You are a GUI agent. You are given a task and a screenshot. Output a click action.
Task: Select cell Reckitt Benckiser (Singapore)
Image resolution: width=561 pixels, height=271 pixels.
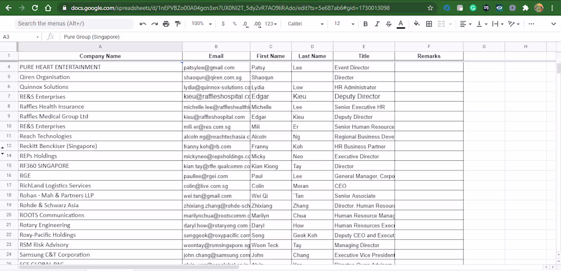[x=100, y=146]
